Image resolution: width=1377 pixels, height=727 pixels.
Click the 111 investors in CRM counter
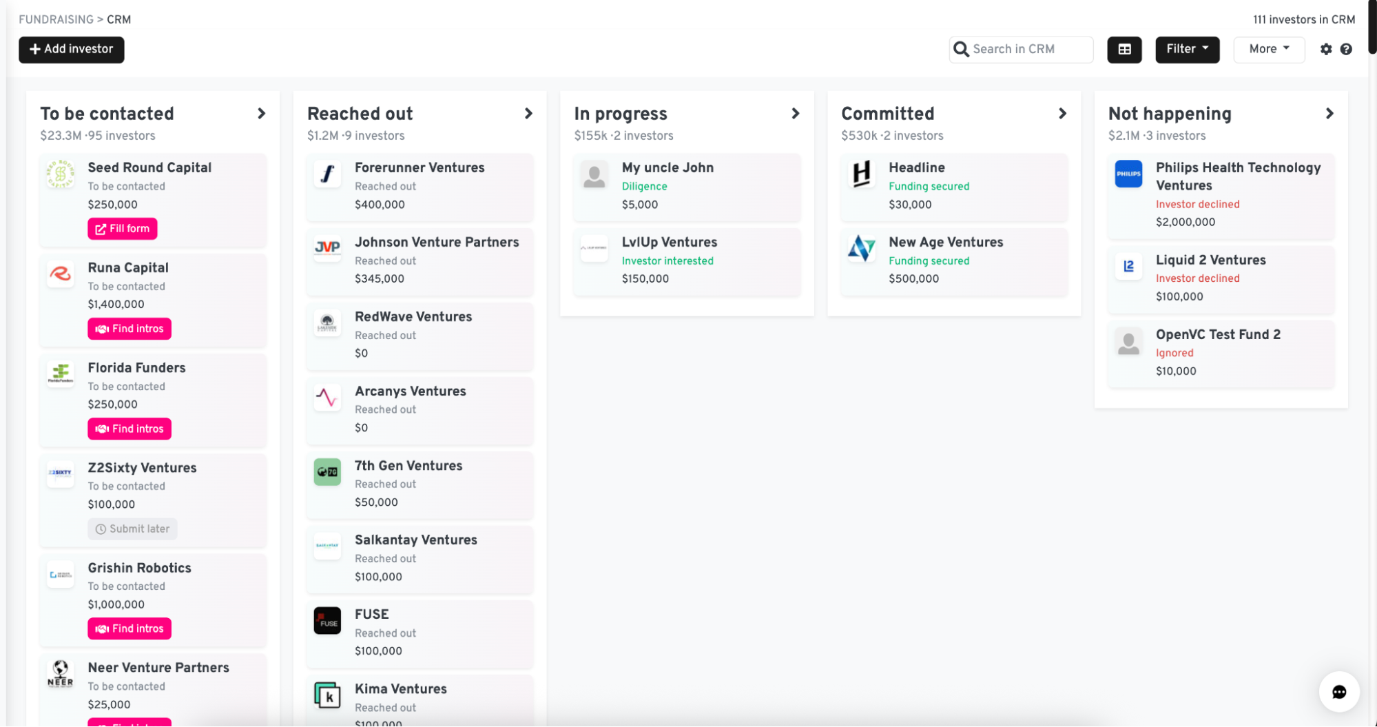click(1304, 19)
